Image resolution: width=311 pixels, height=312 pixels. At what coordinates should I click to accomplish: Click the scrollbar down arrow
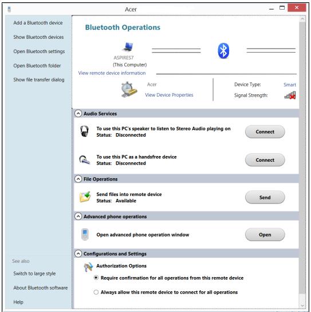pos(302,306)
